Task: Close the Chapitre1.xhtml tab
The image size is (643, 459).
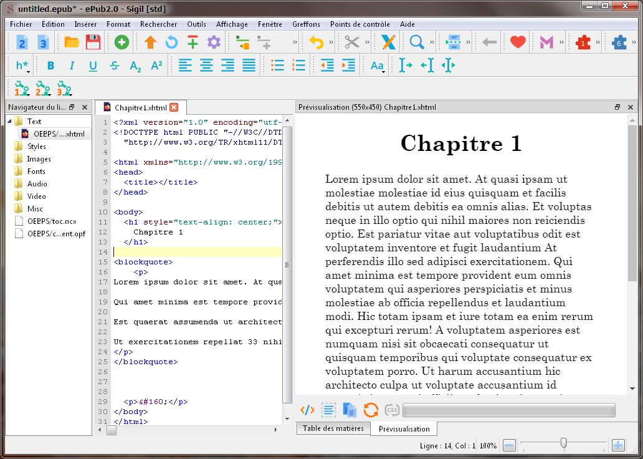Action: point(174,107)
